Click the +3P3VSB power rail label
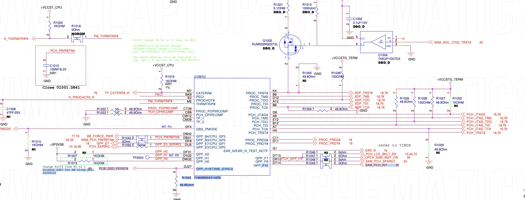The image size is (525, 200). pyautogui.click(x=57, y=145)
